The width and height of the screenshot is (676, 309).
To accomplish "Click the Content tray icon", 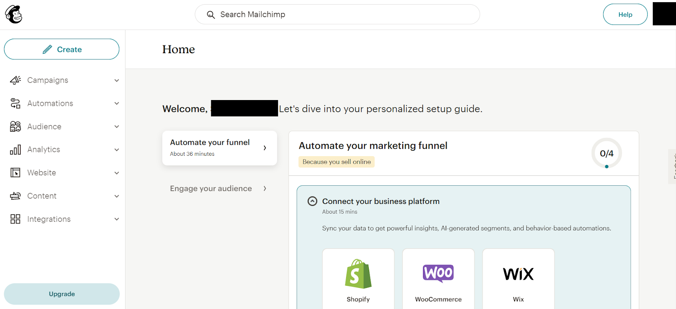I will tap(16, 196).
